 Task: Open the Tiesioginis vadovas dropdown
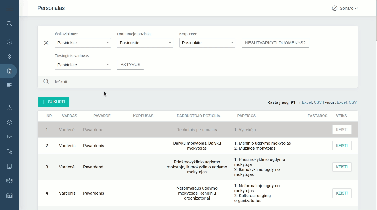[83, 65]
